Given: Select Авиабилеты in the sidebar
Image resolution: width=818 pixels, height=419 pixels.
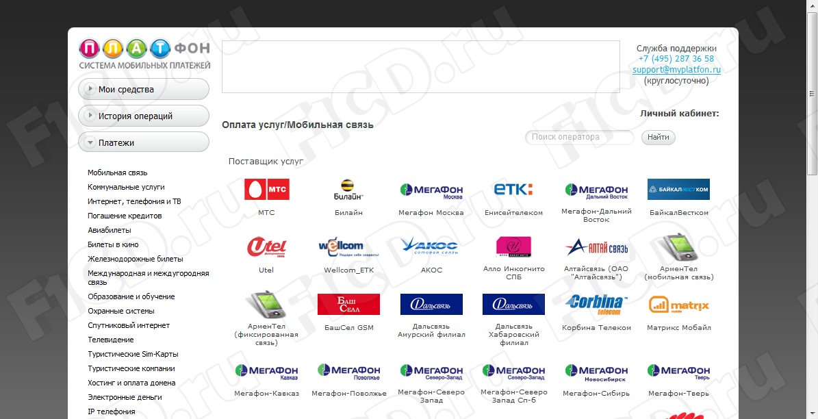Looking at the screenshot, I should (109, 230).
